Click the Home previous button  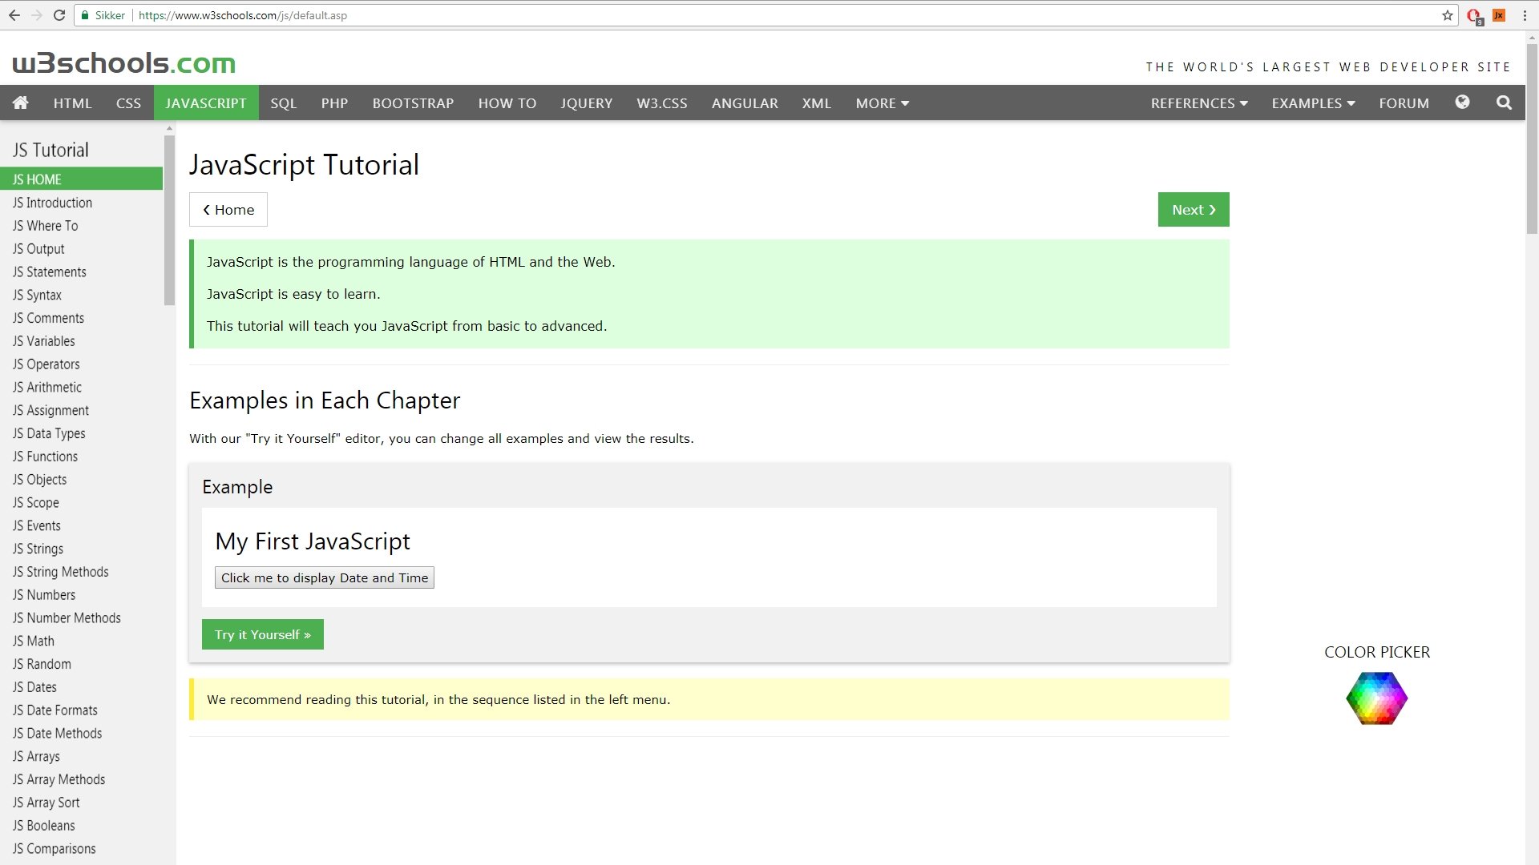pyautogui.click(x=228, y=210)
